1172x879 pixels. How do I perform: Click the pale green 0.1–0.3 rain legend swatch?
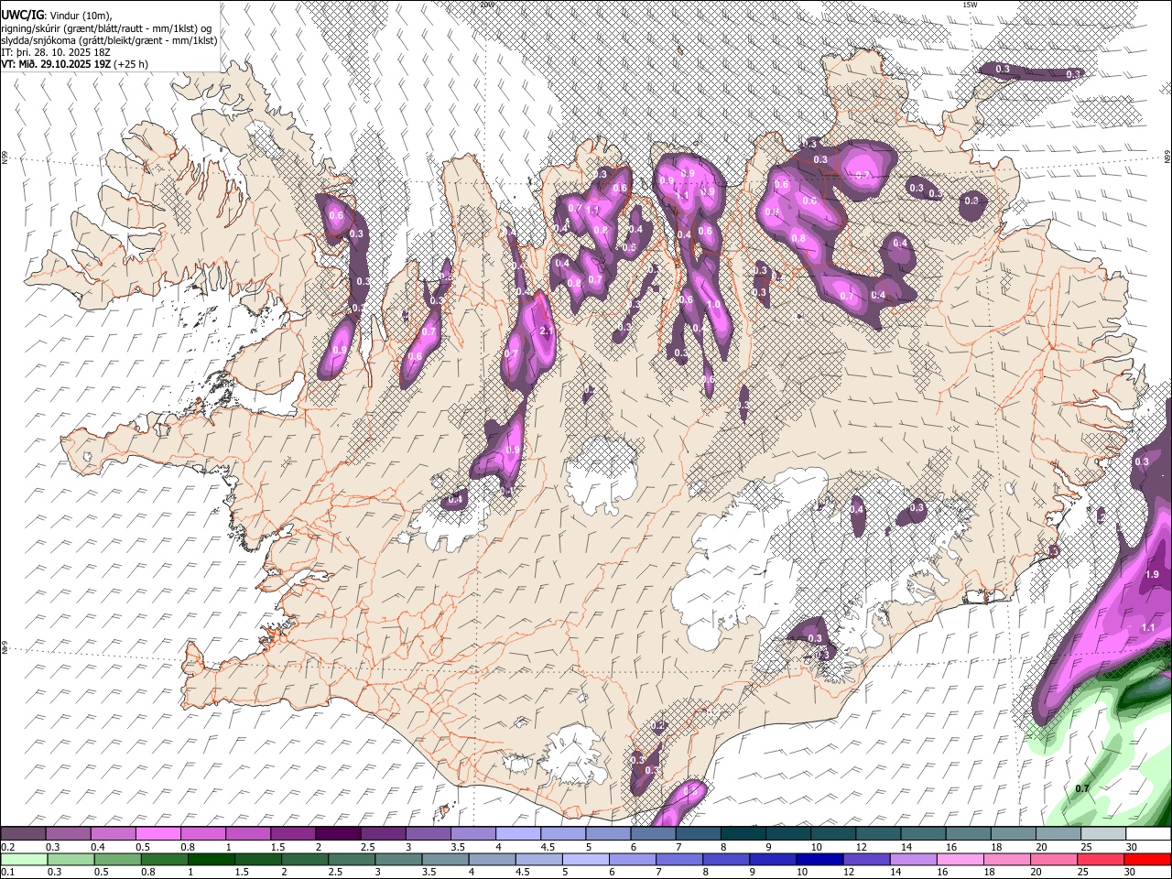click(x=24, y=859)
